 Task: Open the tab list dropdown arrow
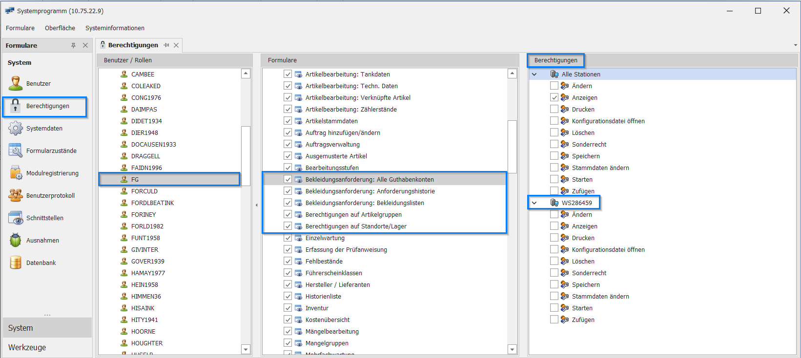[796, 45]
